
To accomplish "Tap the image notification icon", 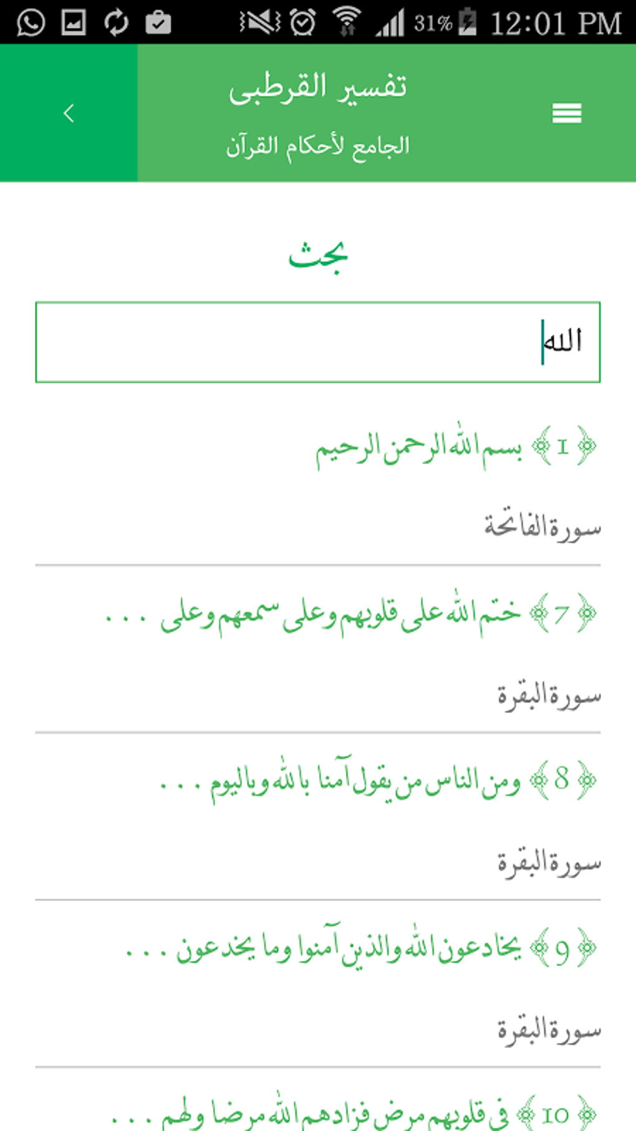I will (74, 23).
